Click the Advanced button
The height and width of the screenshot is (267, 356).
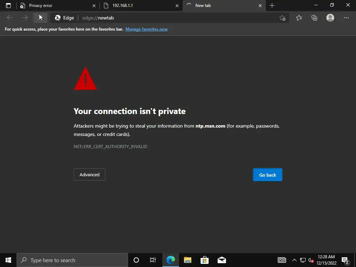click(89, 175)
